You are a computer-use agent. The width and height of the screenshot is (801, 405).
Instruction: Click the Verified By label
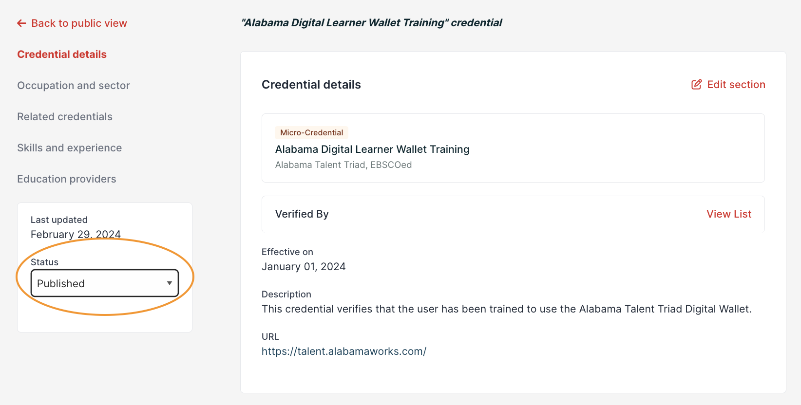302,214
